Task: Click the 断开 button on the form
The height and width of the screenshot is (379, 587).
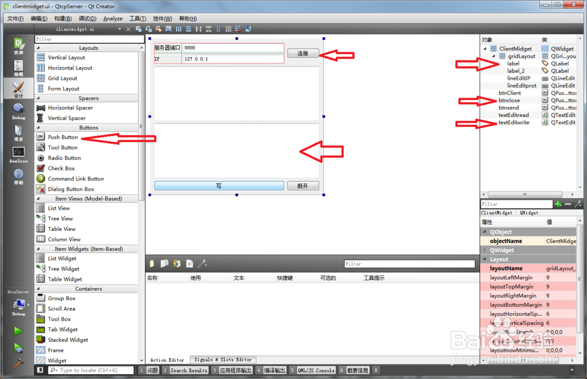Action: coord(303,186)
